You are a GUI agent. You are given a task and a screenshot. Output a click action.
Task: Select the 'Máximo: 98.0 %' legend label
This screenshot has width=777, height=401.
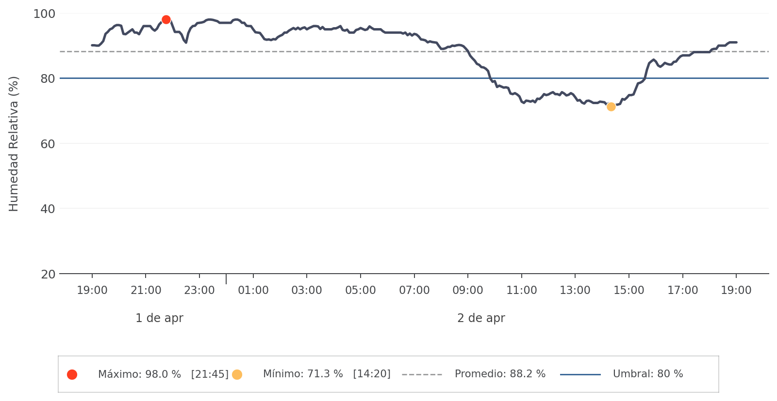pos(139,374)
